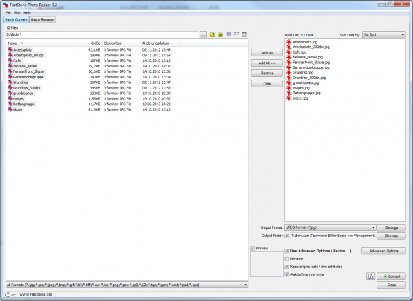
Task: Switch to the Batch Rename tab
Action: (x=42, y=19)
